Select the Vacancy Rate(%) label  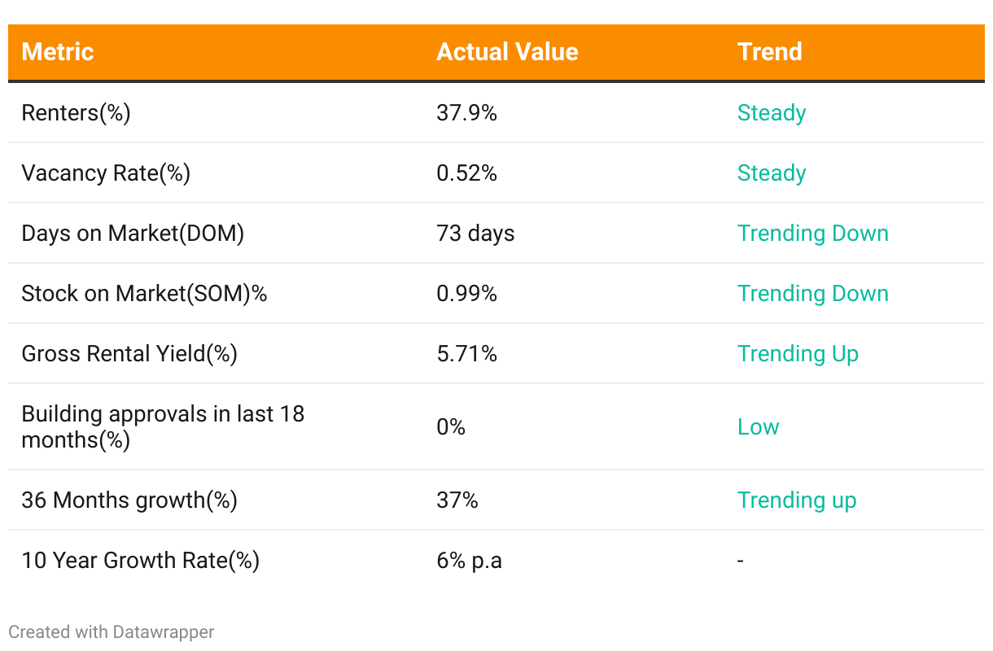pyautogui.click(x=106, y=173)
